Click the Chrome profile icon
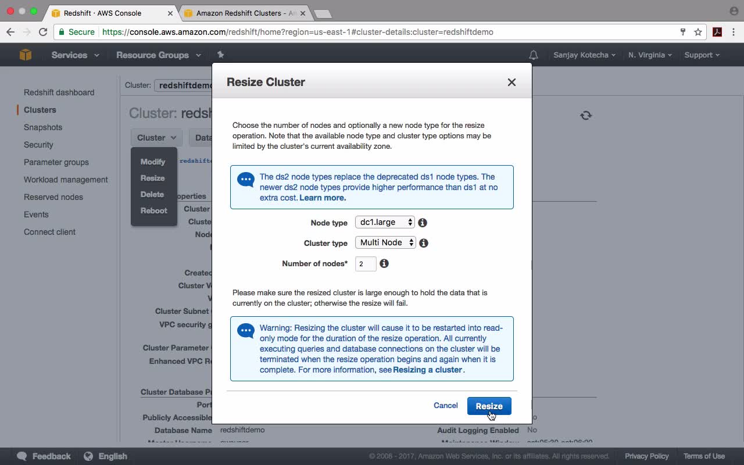Image resolution: width=744 pixels, height=465 pixels. point(734,11)
